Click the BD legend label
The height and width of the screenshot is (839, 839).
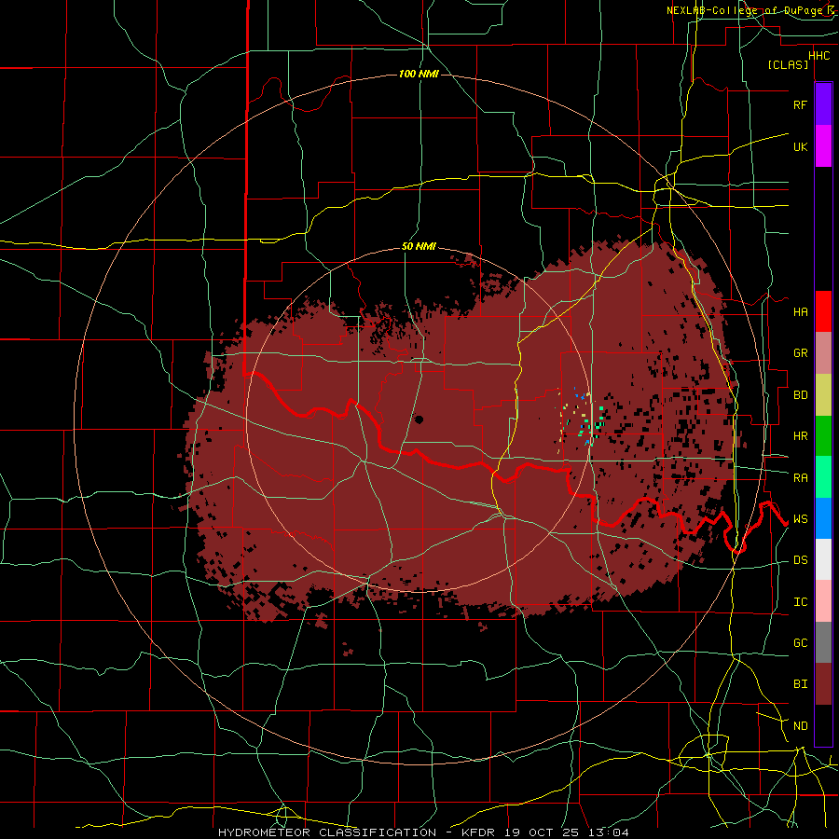(x=800, y=395)
